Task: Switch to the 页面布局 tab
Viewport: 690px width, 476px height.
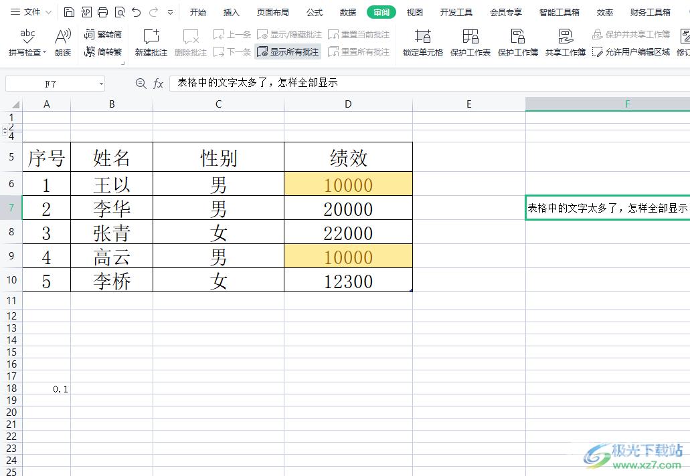Action: click(273, 12)
